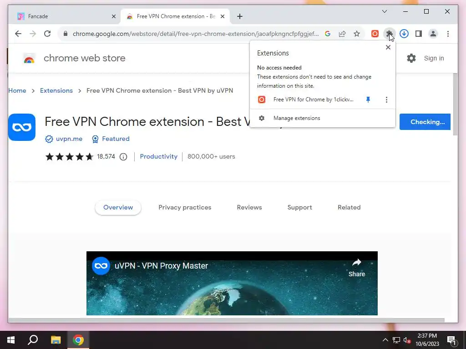Open Windows search from taskbar
This screenshot has width=466, height=349.
[33, 340]
